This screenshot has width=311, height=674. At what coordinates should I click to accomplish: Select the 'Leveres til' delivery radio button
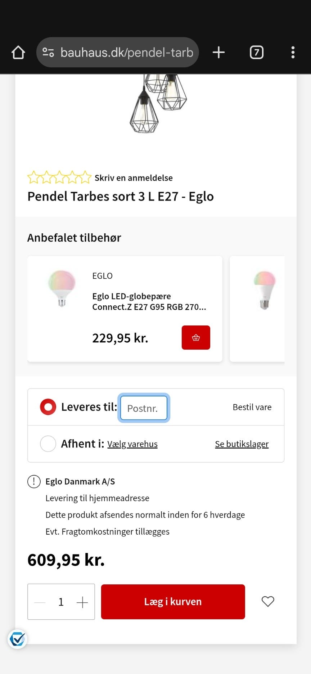48,407
